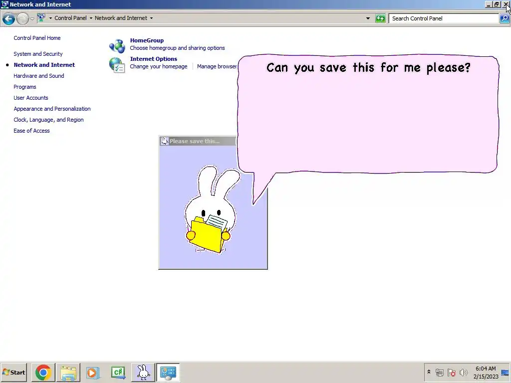This screenshot has width=511, height=383.
Task: Open Windows Media Player from taskbar
Action: click(x=93, y=372)
